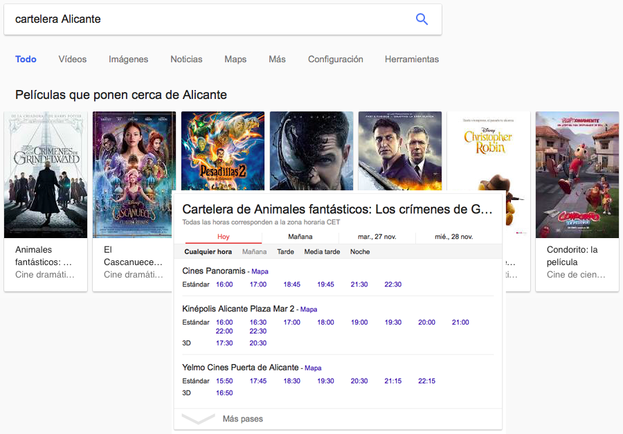This screenshot has height=434, width=623.
Task: Click the search box containing cartelera Alicante
Action: [208, 19]
